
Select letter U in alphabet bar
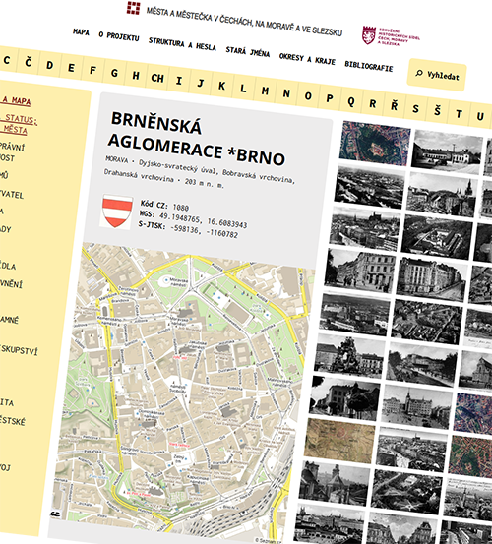point(480,117)
